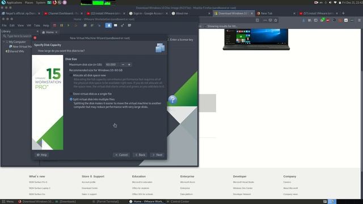Click Windows Dev Center footer link
Image resolution: width=363 pixels, height=204 pixels.
coord(243,188)
